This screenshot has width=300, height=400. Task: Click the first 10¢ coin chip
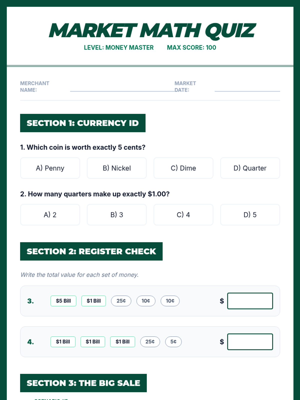pyautogui.click(x=146, y=301)
